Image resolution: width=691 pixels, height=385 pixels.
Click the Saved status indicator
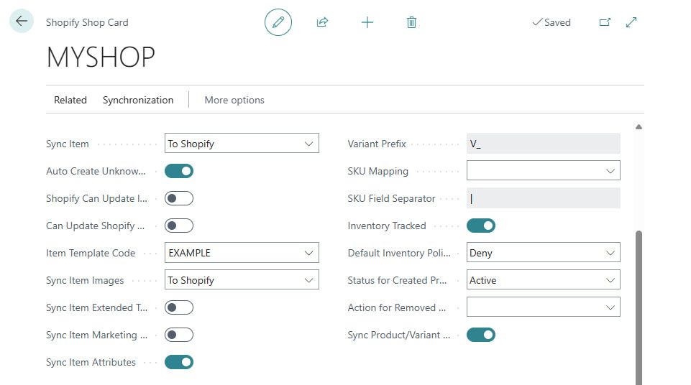tap(552, 22)
